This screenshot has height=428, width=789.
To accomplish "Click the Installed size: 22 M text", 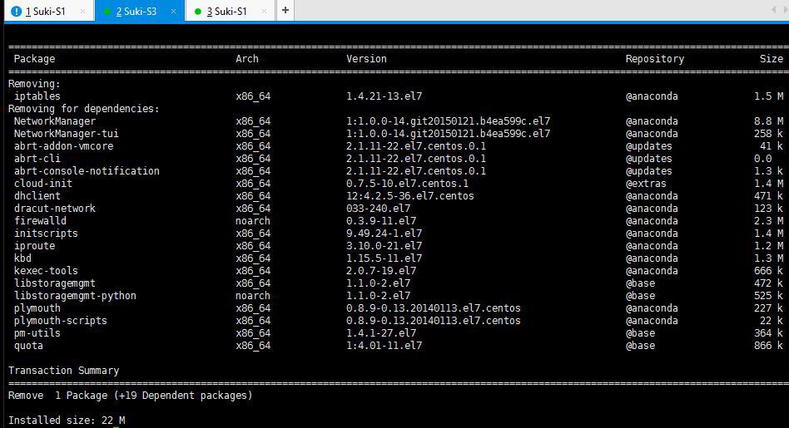I will 67,421.
